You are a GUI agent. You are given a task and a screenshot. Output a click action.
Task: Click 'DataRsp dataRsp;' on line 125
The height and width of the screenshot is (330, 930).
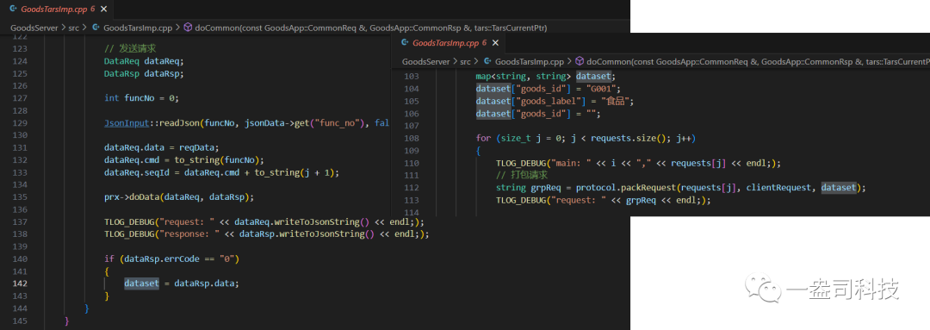click(x=144, y=73)
